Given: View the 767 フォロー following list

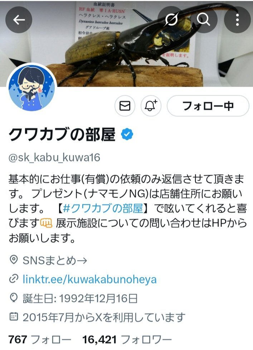Looking at the screenshot, I should click(40, 340).
